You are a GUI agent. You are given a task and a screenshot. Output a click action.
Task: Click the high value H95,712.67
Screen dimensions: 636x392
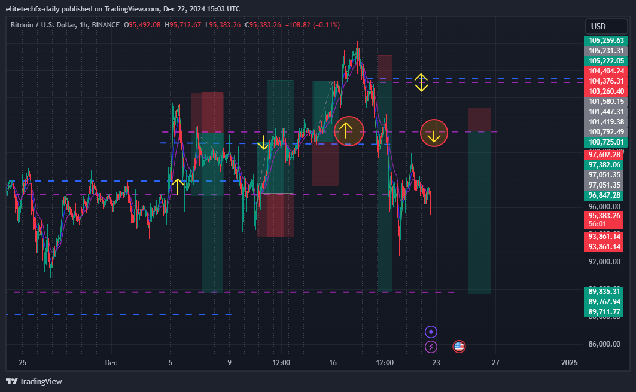[x=182, y=25]
